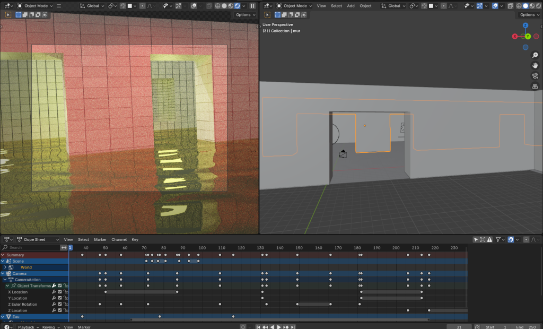Open the Keying popover in timeline
Screen dimensions: 543x329
49,327
